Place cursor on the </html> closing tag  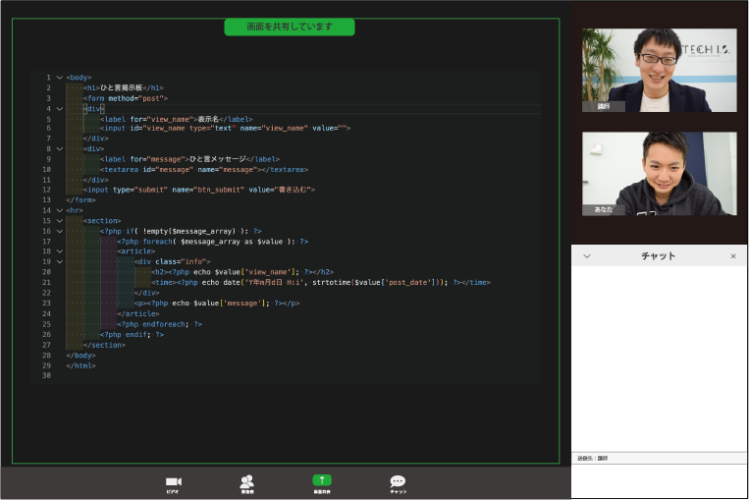point(80,364)
